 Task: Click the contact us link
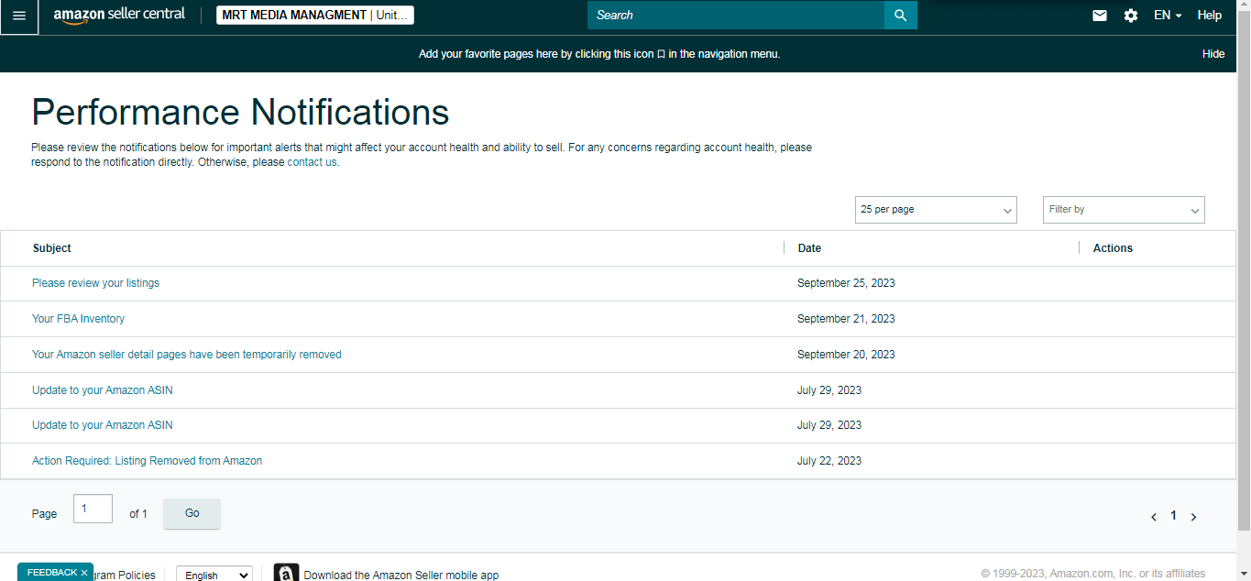pos(312,162)
